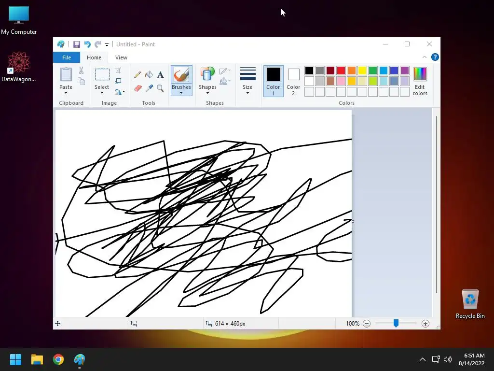Click the speaker volume tray icon
494x371 pixels.
[447, 359]
